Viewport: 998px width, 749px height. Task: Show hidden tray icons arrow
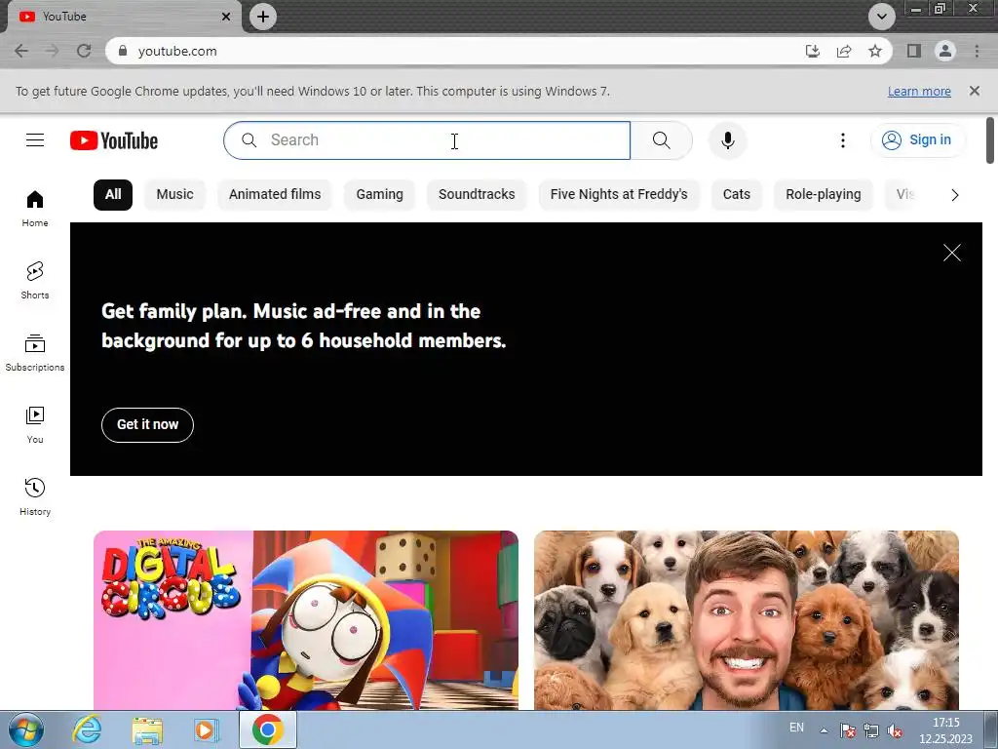coord(823,730)
